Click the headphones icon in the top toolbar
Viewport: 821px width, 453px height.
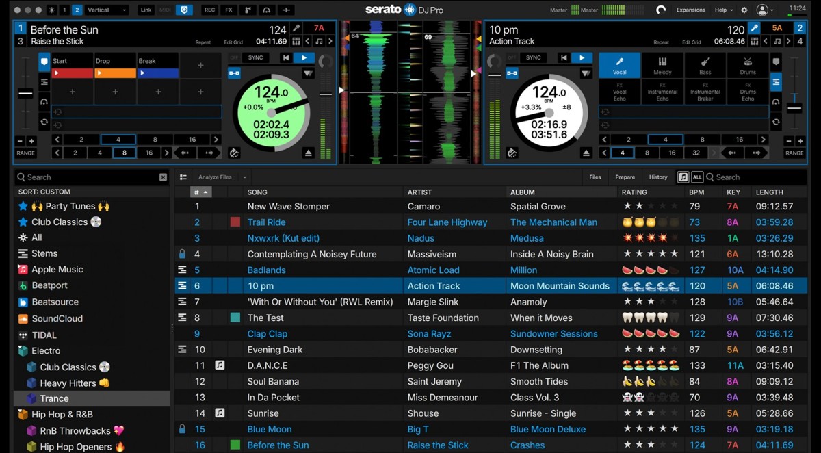coord(266,10)
